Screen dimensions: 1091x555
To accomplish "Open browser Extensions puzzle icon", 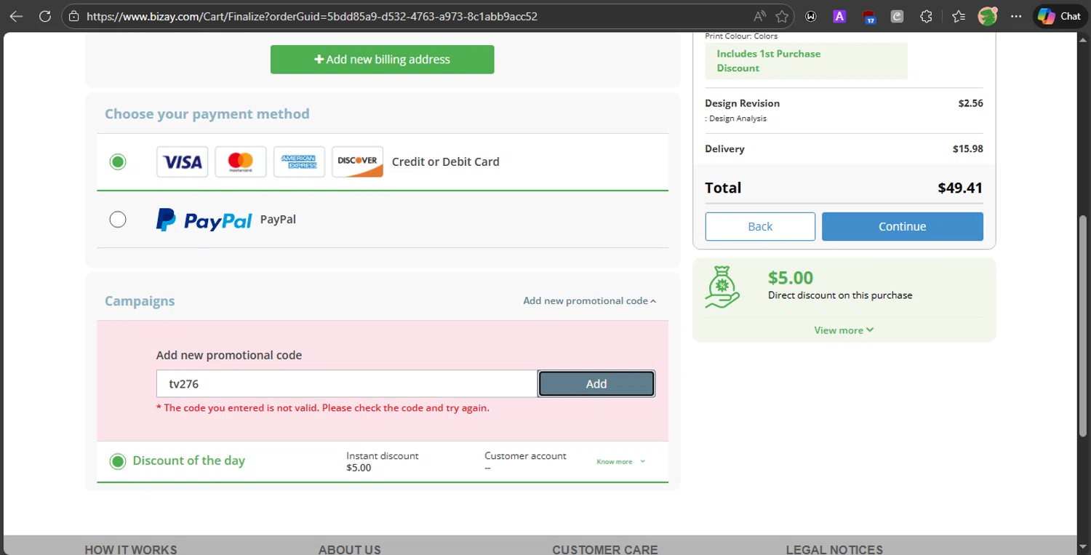I will 927,16.
